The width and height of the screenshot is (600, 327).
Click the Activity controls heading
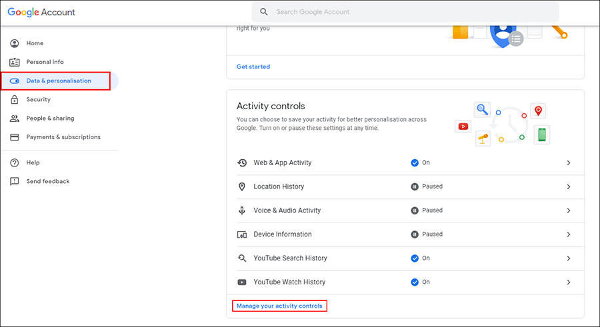271,106
